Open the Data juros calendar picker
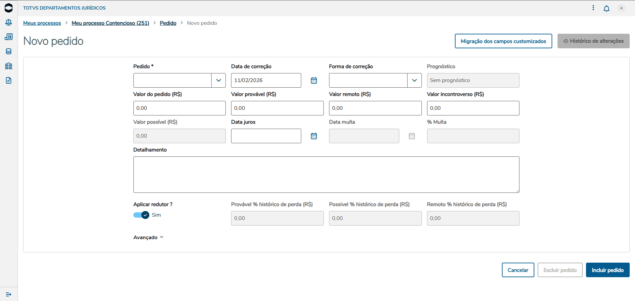 314,136
